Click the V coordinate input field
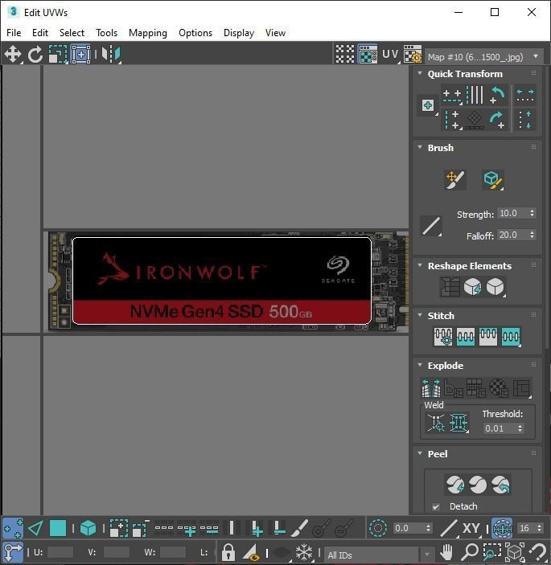Screen dimensions: 551x565 click(117, 552)
